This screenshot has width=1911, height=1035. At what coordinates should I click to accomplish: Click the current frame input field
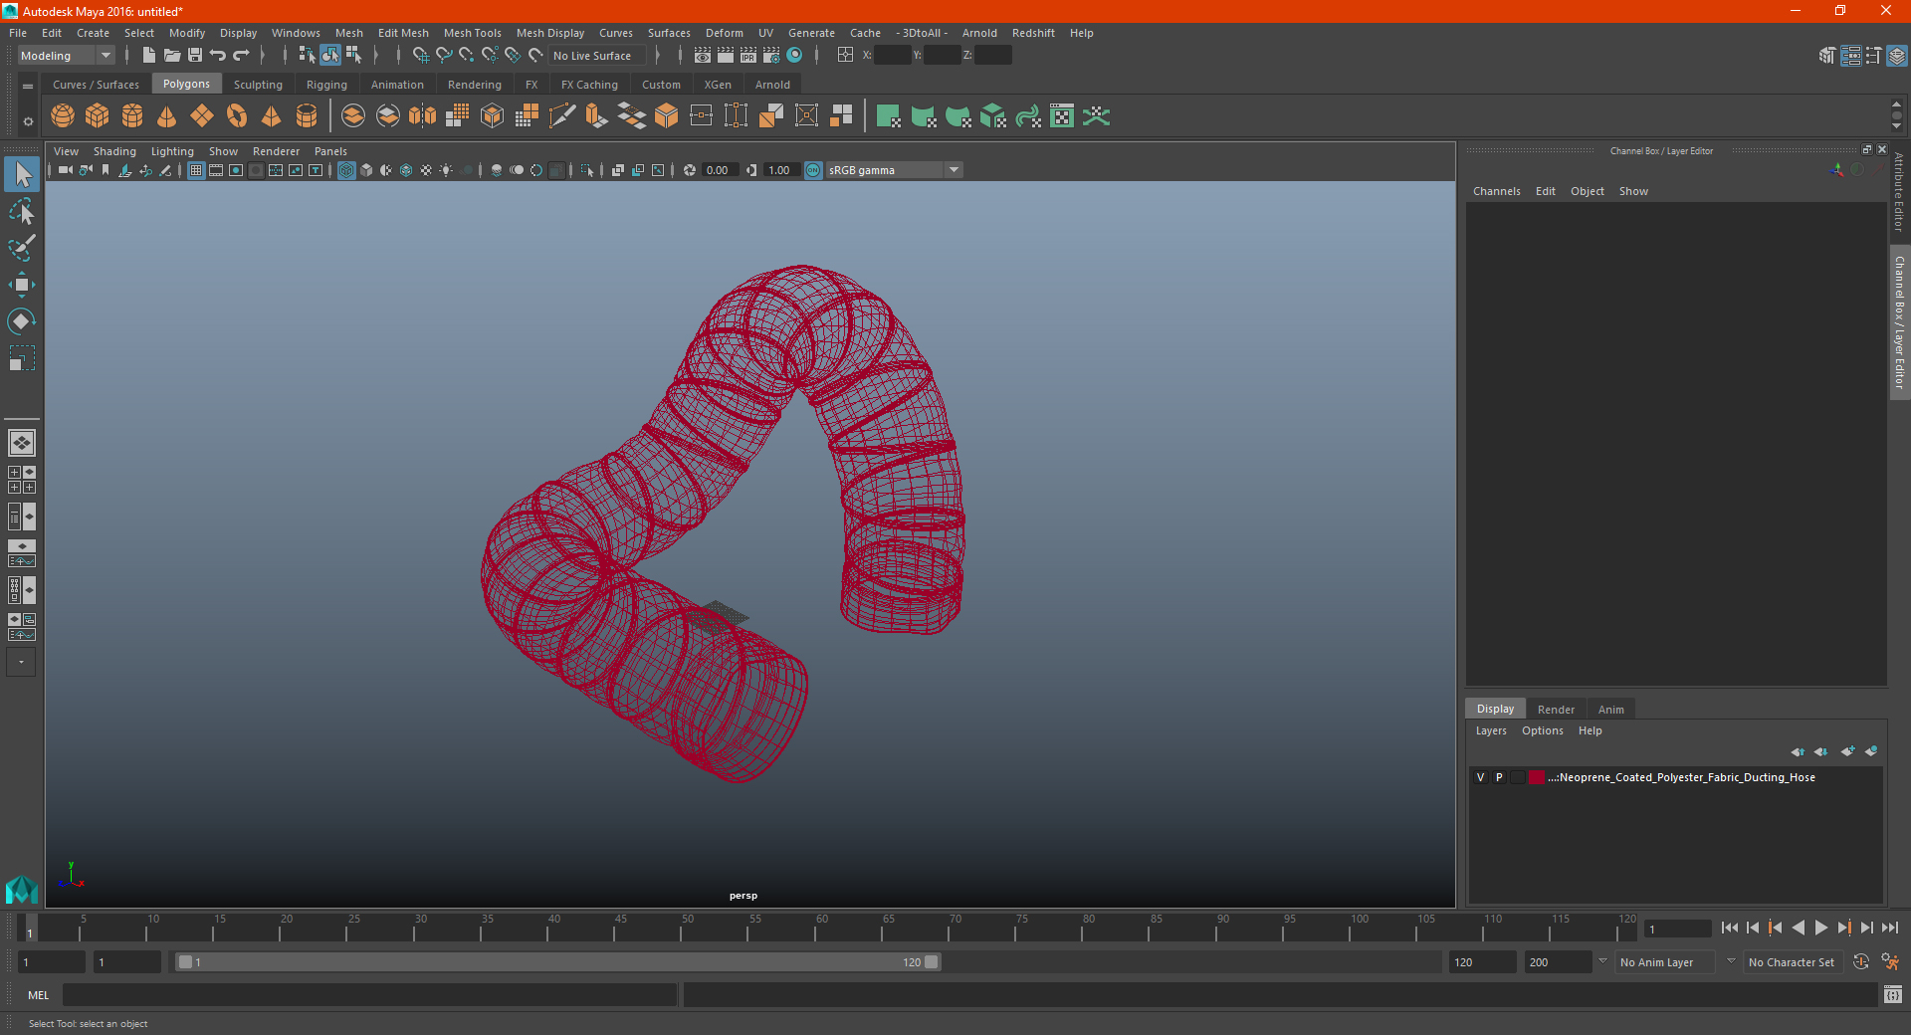click(1678, 929)
